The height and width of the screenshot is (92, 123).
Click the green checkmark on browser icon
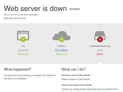[x=23, y=39]
